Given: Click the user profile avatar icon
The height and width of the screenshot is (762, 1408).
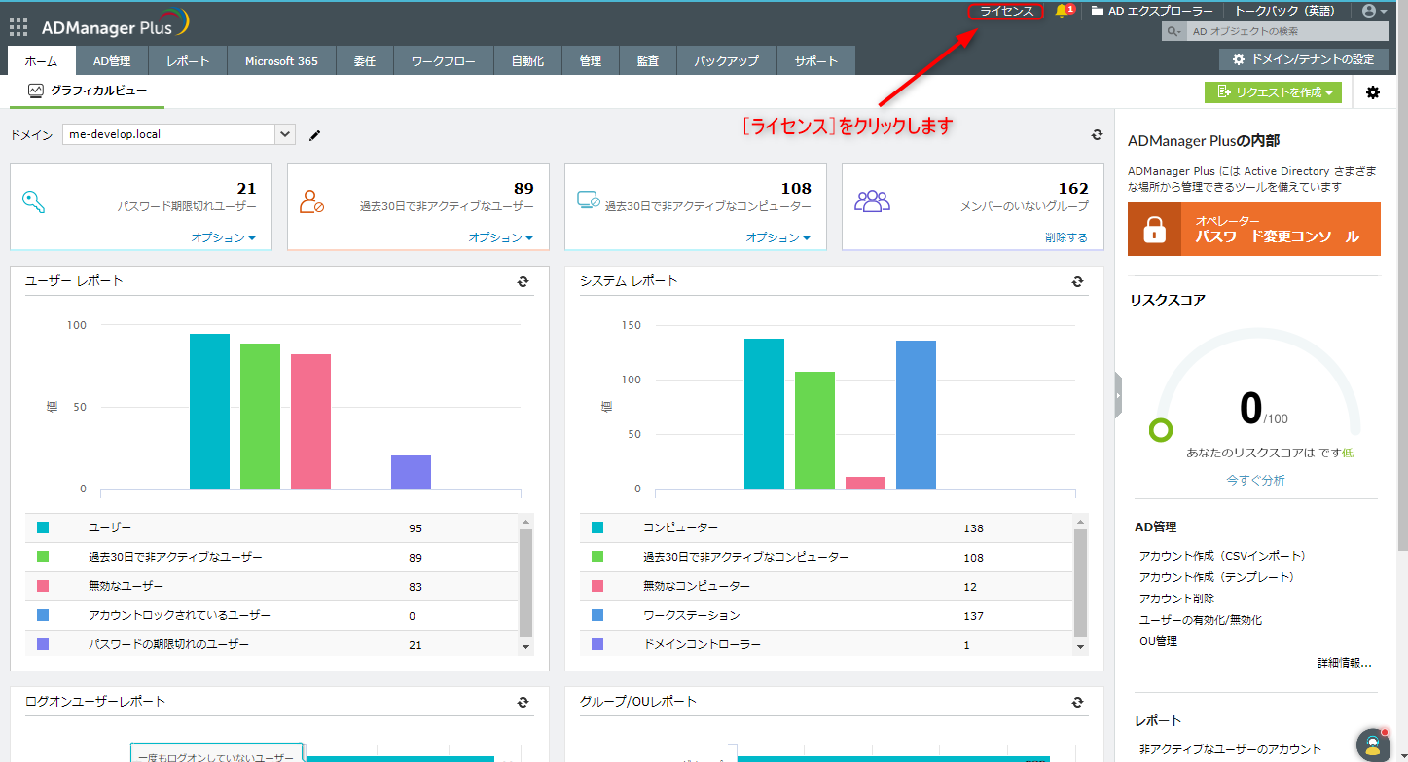Looking at the screenshot, I should 1371,11.
